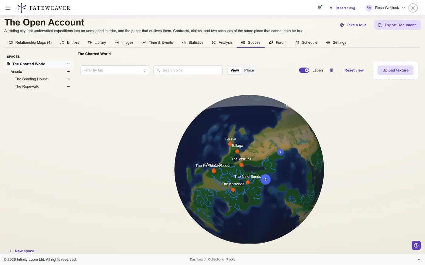425x265 pixels.
Task: Open the globe display settings sliders icon
Action: (331, 70)
